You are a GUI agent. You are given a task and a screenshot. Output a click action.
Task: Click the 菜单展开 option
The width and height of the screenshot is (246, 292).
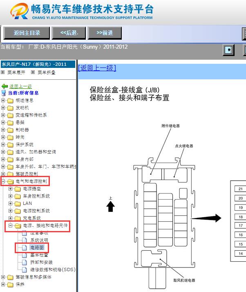(16, 72)
